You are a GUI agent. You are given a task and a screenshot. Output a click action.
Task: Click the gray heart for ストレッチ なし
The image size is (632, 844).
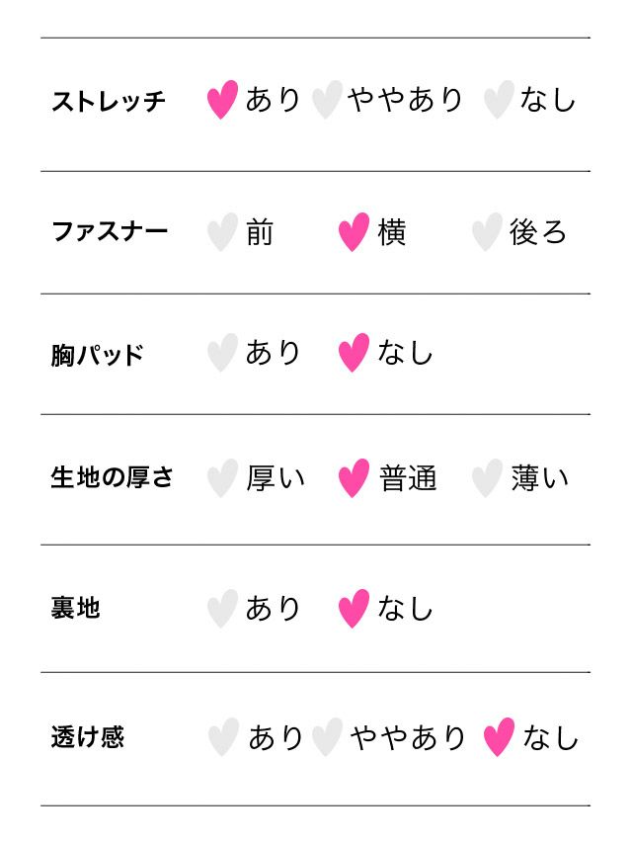pyautogui.click(x=499, y=100)
